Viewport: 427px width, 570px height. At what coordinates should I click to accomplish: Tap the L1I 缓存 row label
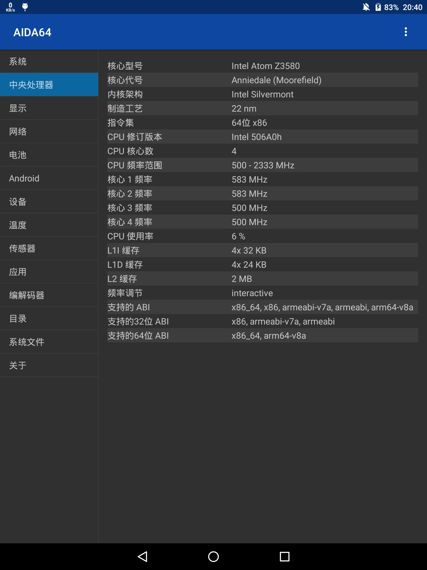click(x=123, y=250)
